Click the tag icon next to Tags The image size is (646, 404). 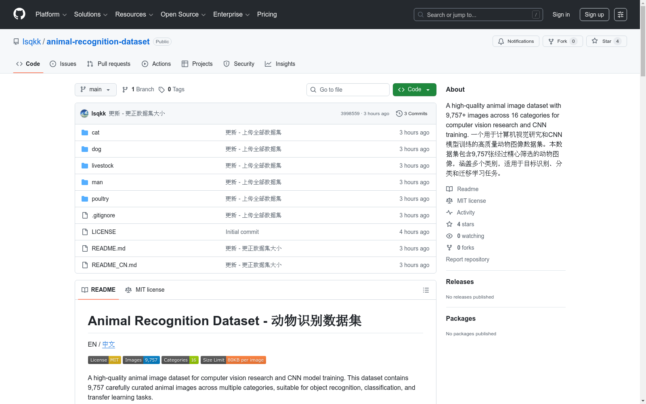161,90
